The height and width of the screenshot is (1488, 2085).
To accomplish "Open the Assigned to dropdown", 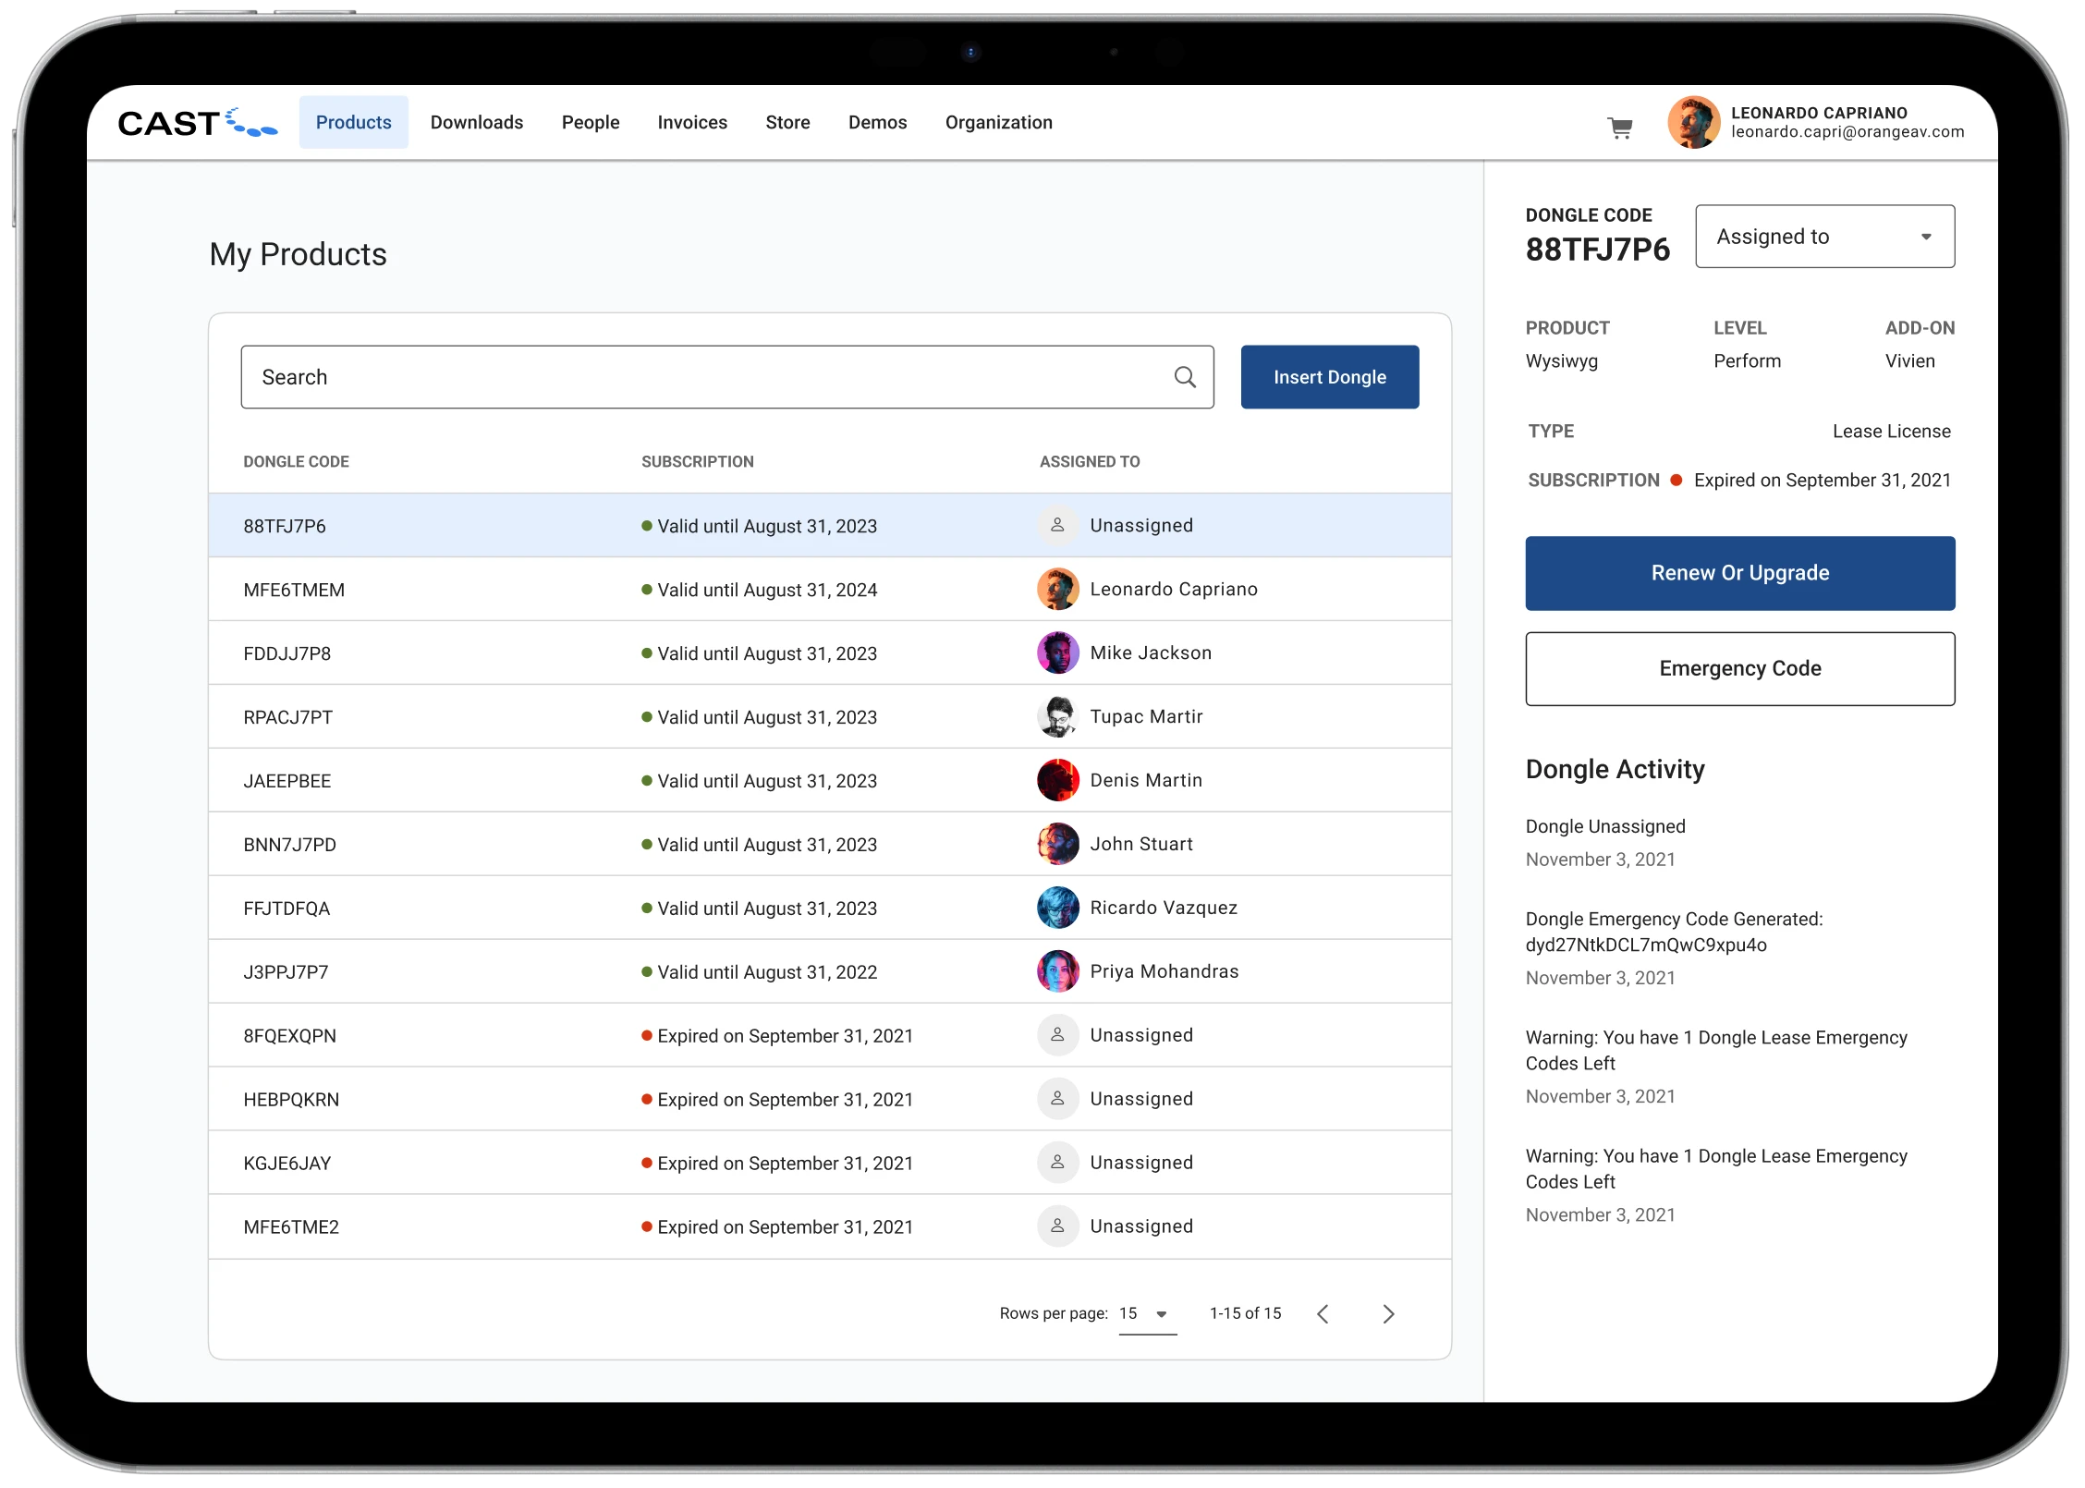I will (x=1824, y=237).
